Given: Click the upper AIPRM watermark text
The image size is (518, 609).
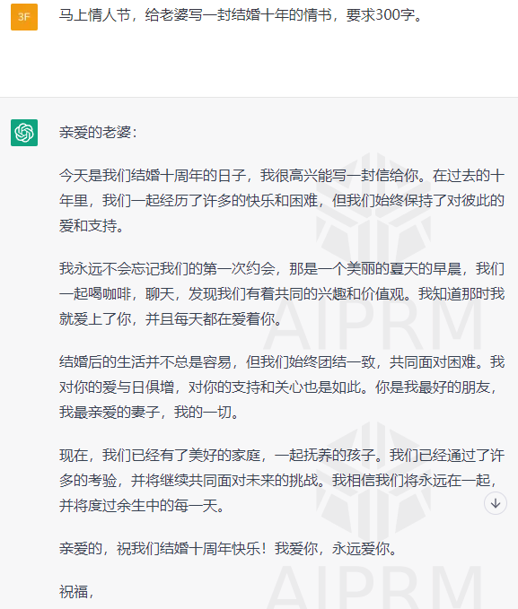Looking at the screenshot, I should pyautogui.click(x=373, y=325).
